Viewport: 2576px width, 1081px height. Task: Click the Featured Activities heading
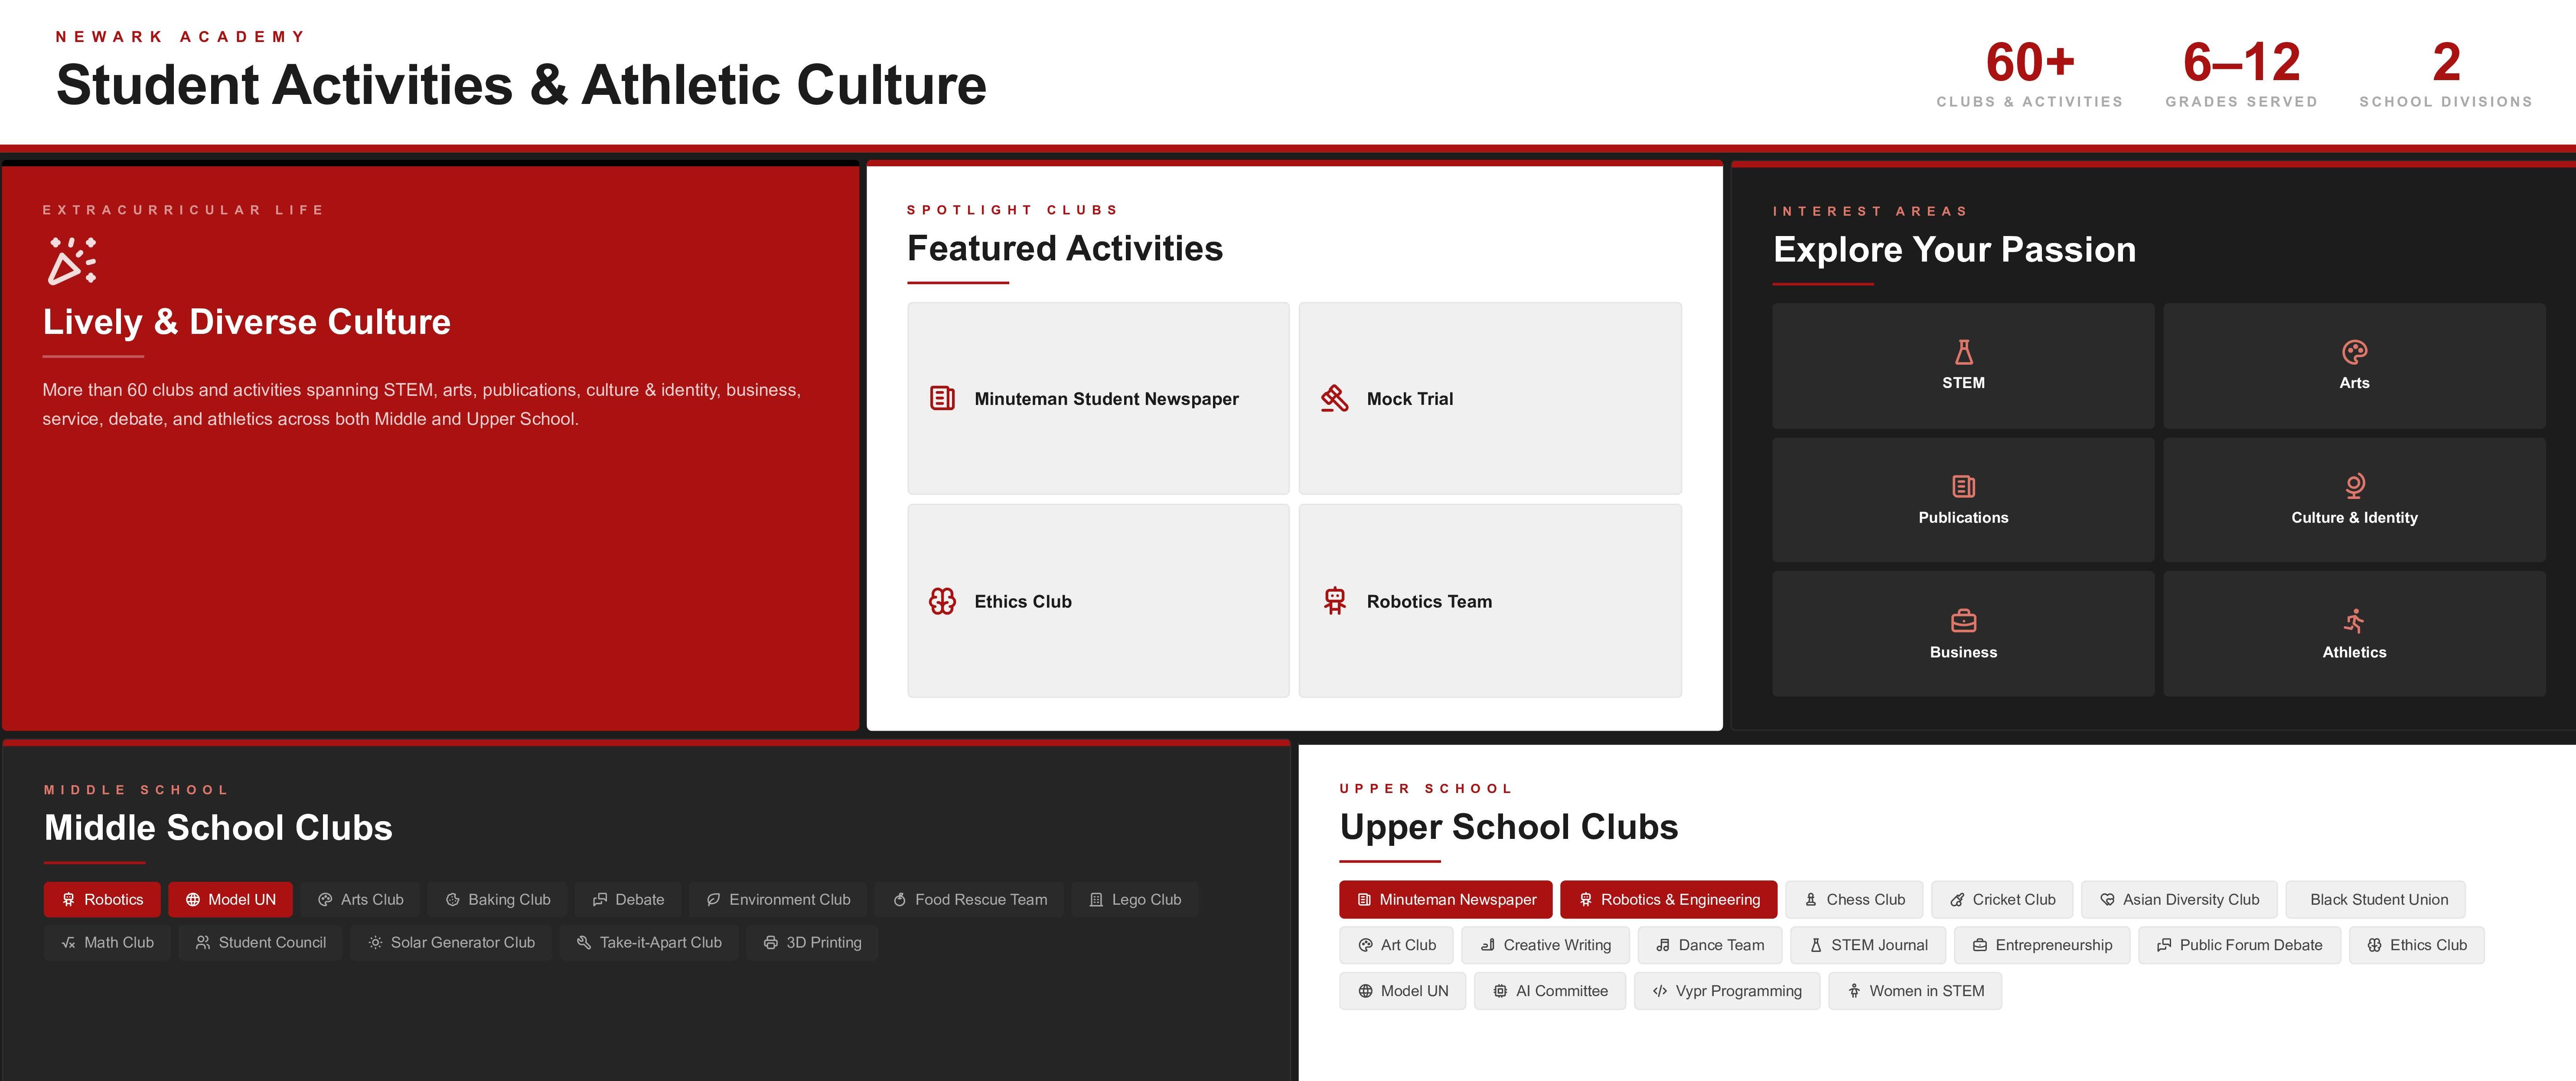(1065, 249)
